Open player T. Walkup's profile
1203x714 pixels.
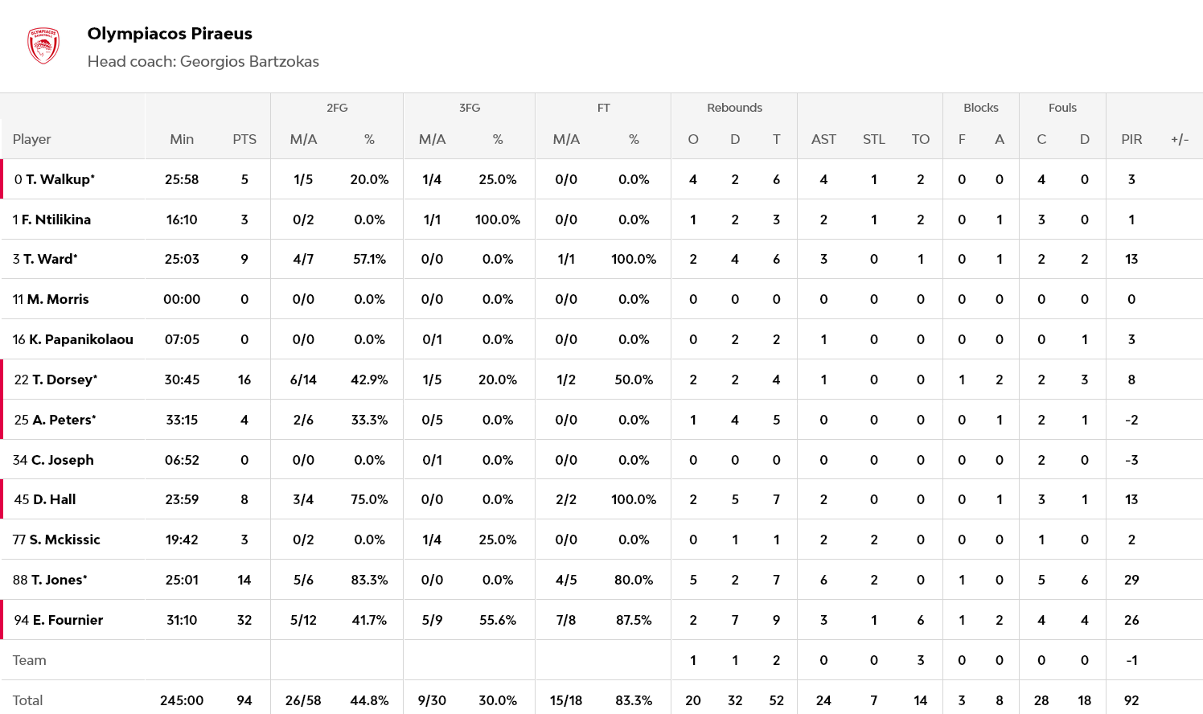(x=60, y=179)
